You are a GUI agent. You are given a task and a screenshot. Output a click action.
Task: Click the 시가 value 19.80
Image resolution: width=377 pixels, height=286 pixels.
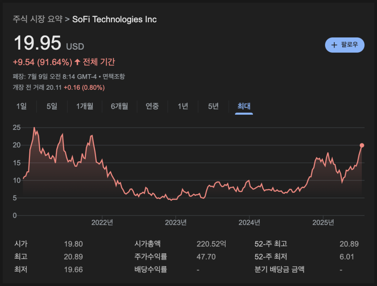point(73,244)
